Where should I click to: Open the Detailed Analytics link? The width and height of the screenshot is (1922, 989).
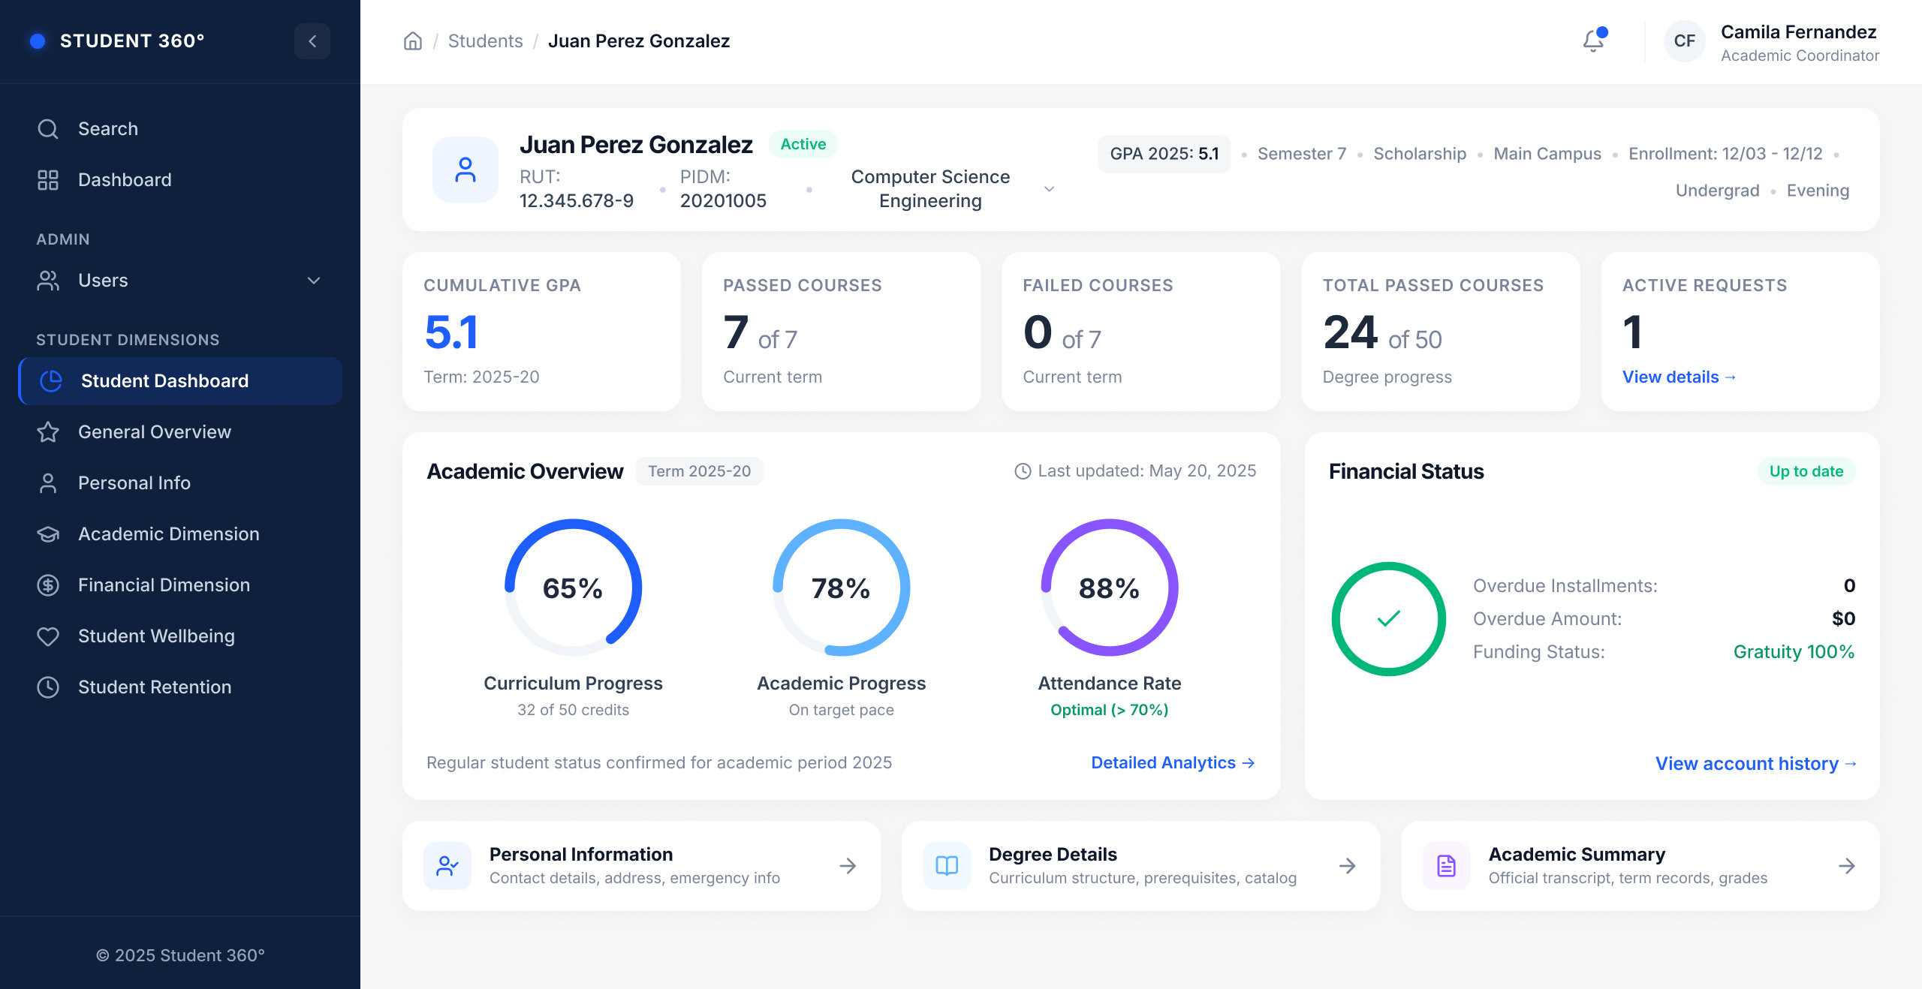[1173, 762]
